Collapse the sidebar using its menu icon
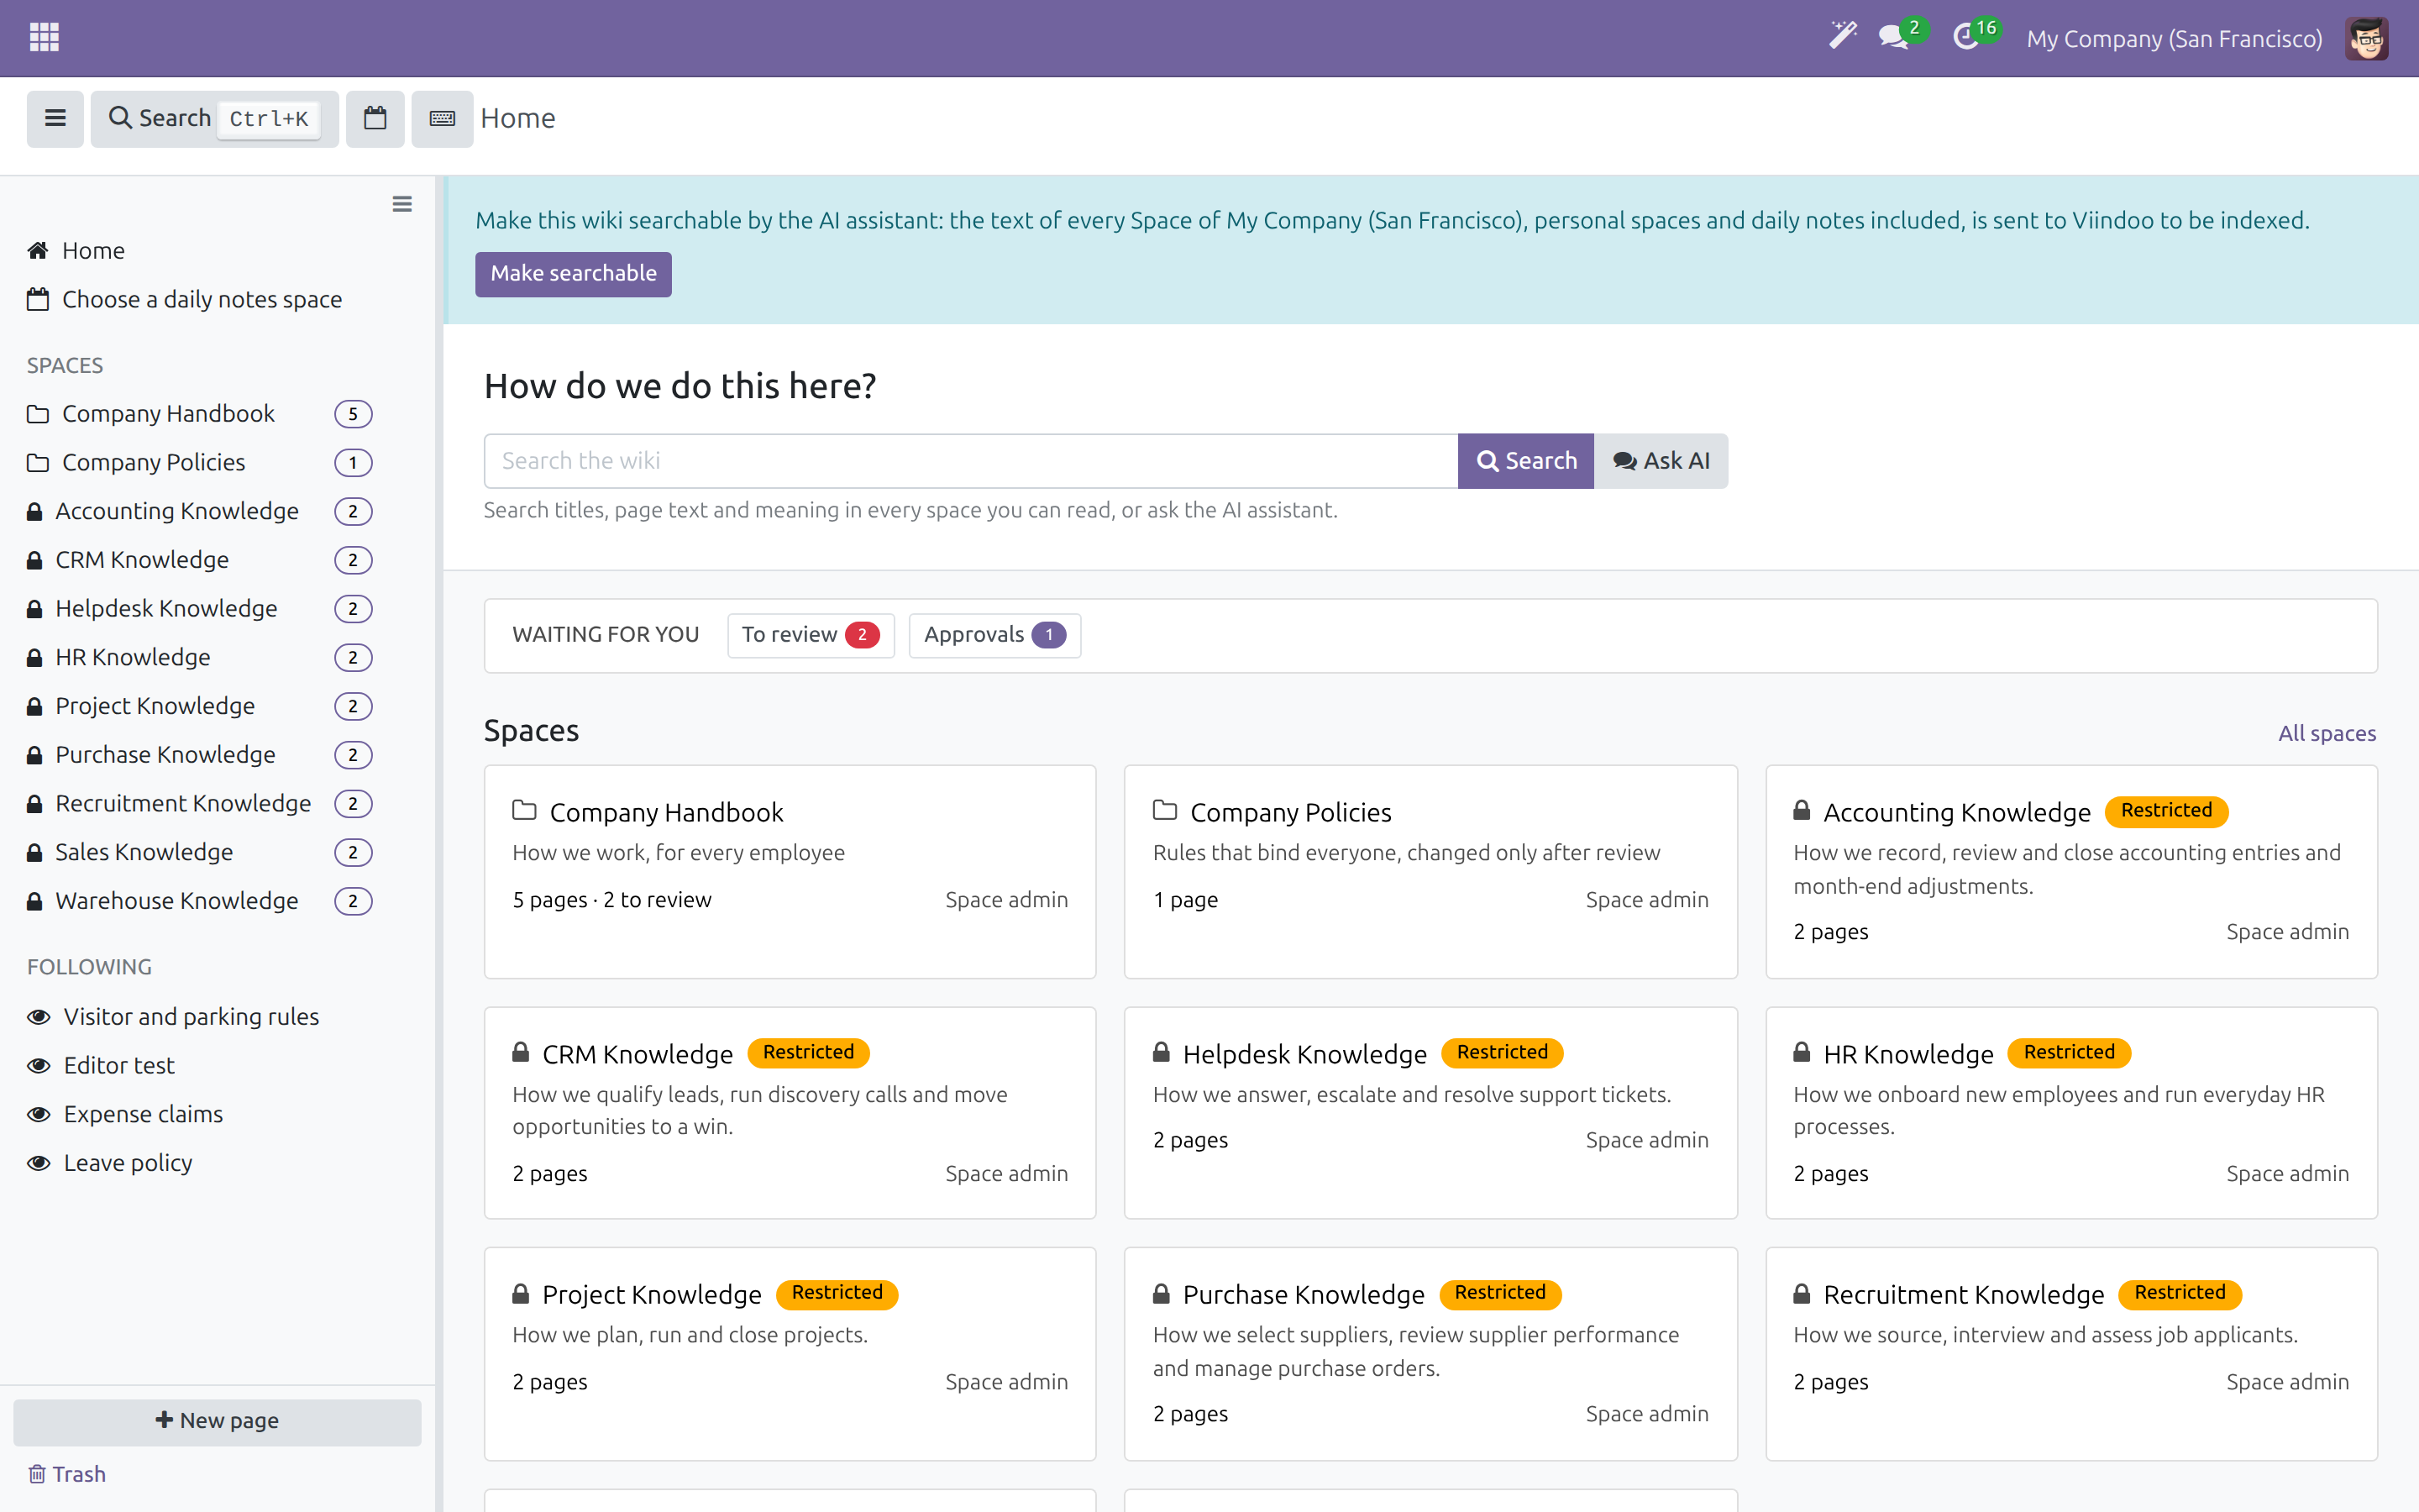The width and height of the screenshot is (2419, 1512). [401, 204]
